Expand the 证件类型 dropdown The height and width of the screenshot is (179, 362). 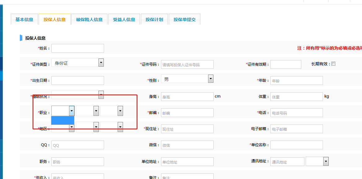(x=101, y=63)
